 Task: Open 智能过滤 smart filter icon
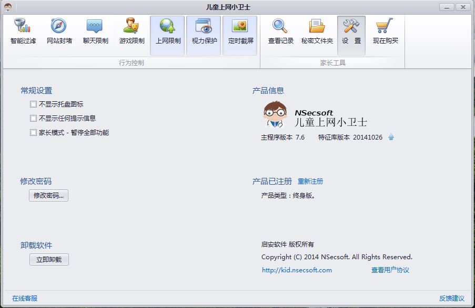[23, 31]
